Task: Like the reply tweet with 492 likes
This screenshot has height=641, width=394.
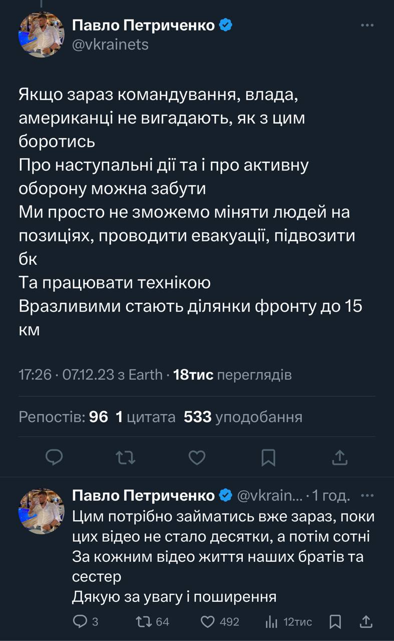Action: [207, 621]
